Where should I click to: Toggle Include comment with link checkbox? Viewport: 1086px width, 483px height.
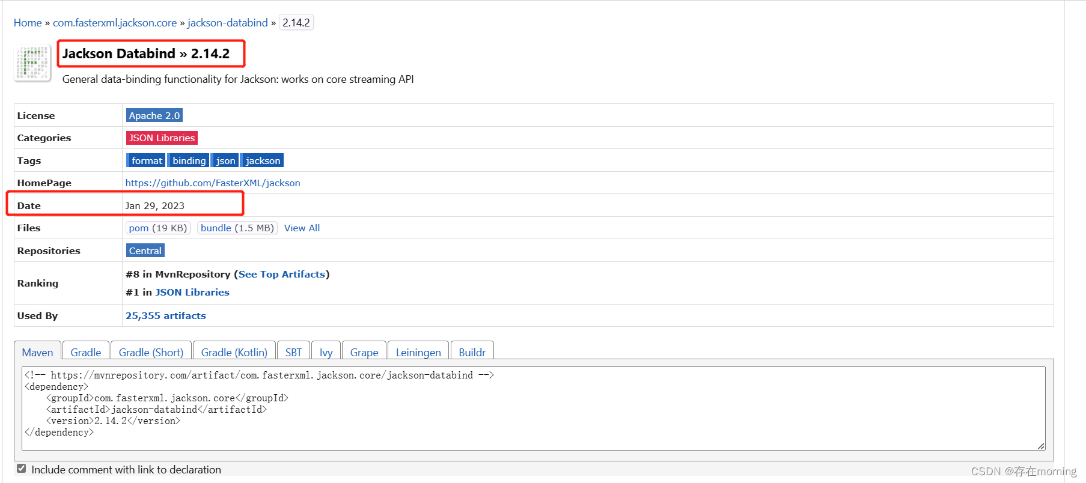[x=22, y=469]
